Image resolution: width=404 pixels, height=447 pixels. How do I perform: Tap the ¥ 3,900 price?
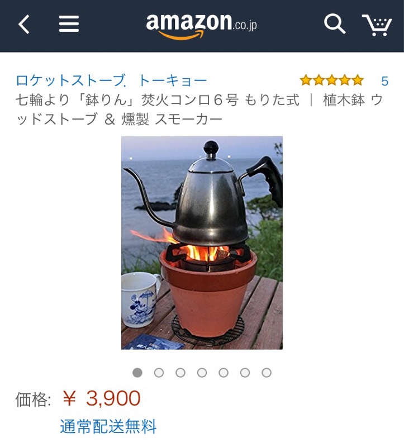pyautogui.click(x=102, y=398)
